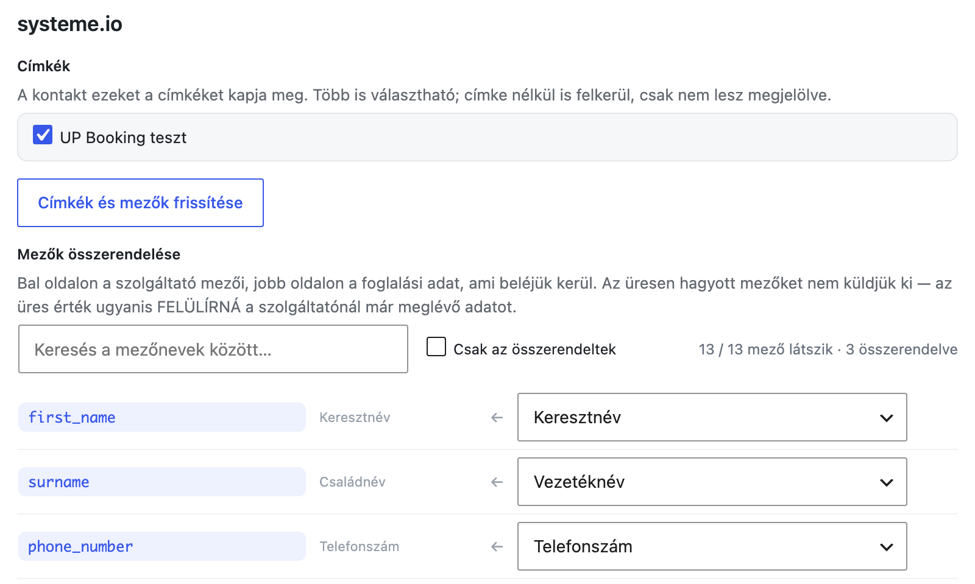Click the grey Keresztnév field description
The height and width of the screenshot is (584, 975).
[x=355, y=417]
